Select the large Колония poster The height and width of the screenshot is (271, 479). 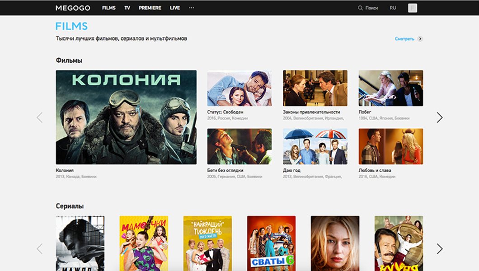point(126,117)
